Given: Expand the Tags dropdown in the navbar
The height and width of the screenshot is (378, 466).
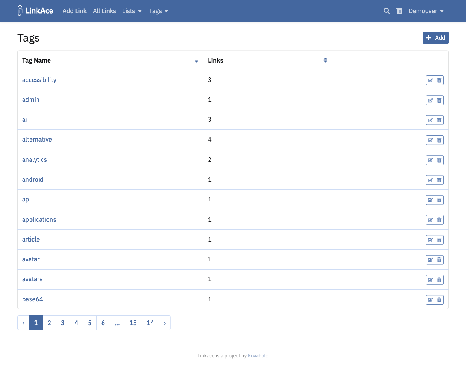Looking at the screenshot, I should [158, 11].
